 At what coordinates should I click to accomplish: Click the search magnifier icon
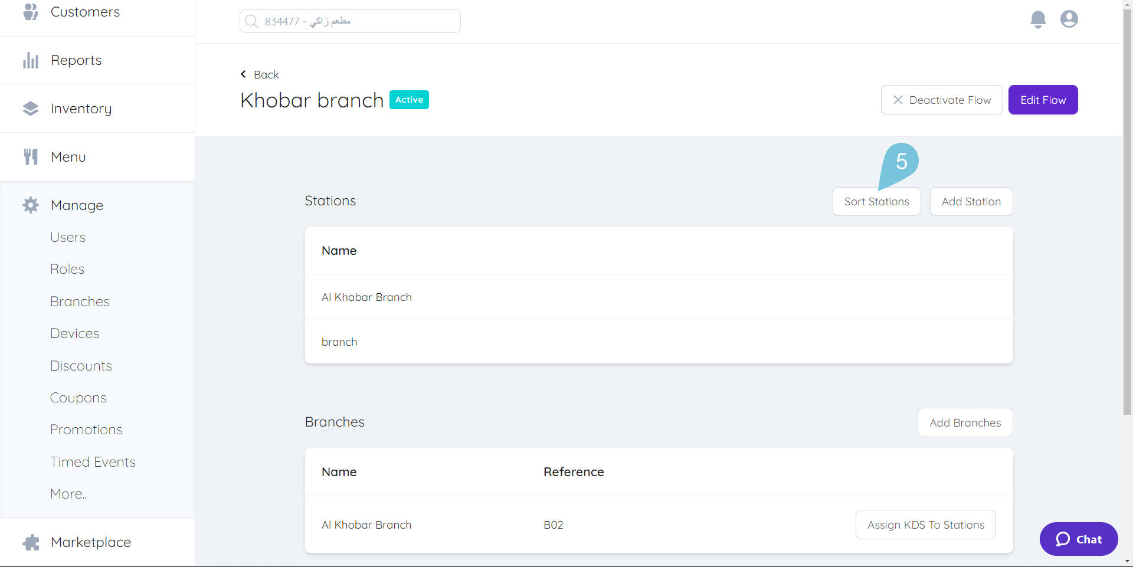pyautogui.click(x=252, y=21)
